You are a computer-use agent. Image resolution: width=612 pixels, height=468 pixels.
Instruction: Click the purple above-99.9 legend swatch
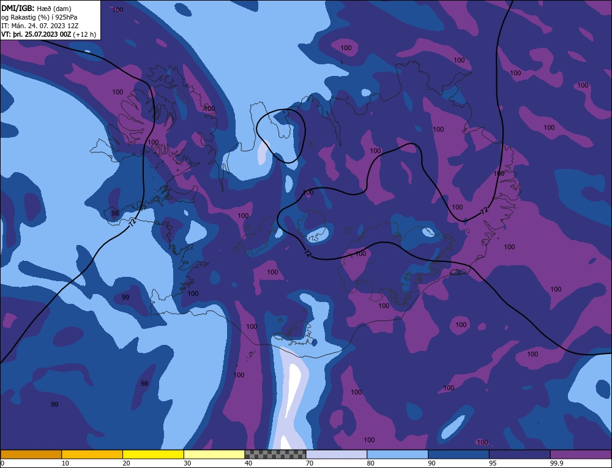[x=581, y=454]
